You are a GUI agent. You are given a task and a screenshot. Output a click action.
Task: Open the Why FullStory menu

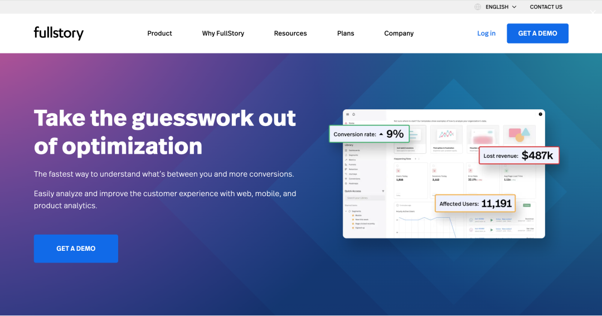[x=223, y=33]
